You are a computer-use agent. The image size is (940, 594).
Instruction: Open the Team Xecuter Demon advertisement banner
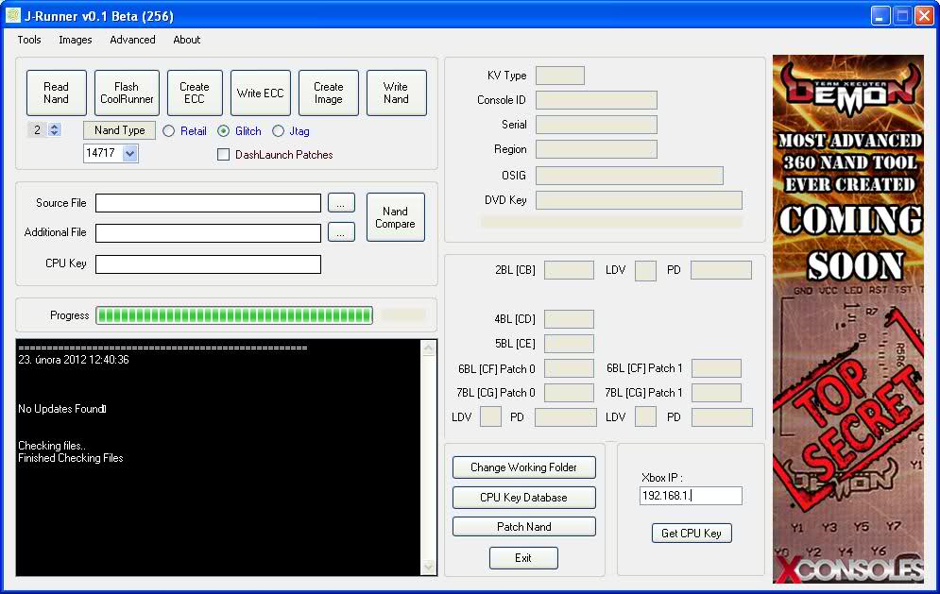pyautogui.click(x=847, y=318)
